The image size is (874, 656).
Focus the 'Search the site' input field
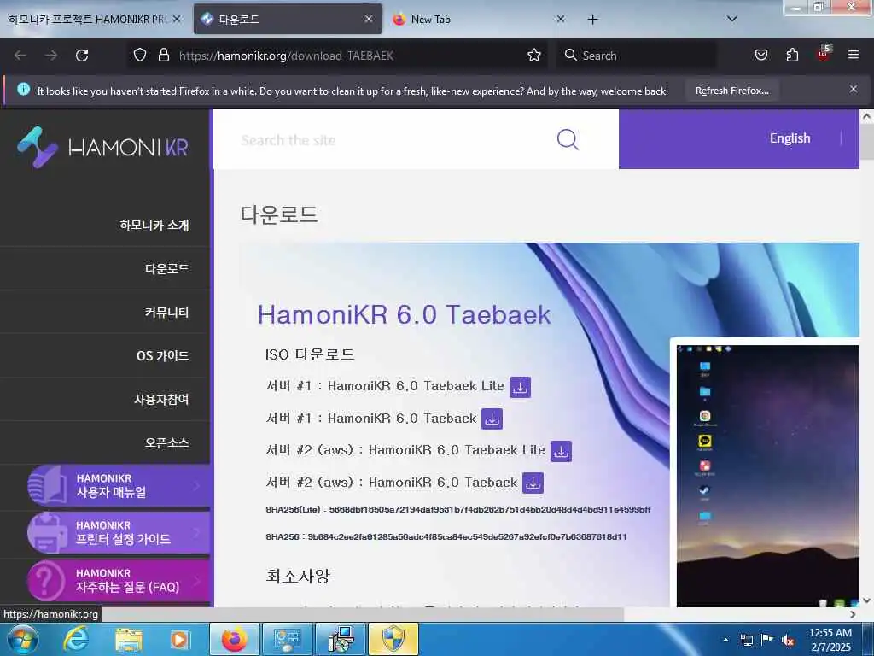click(385, 139)
